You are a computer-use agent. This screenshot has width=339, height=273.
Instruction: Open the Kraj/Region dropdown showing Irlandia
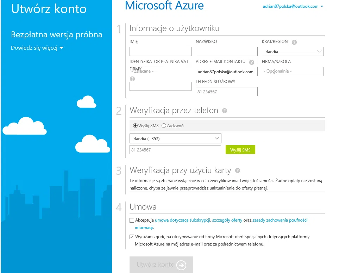click(293, 52)
